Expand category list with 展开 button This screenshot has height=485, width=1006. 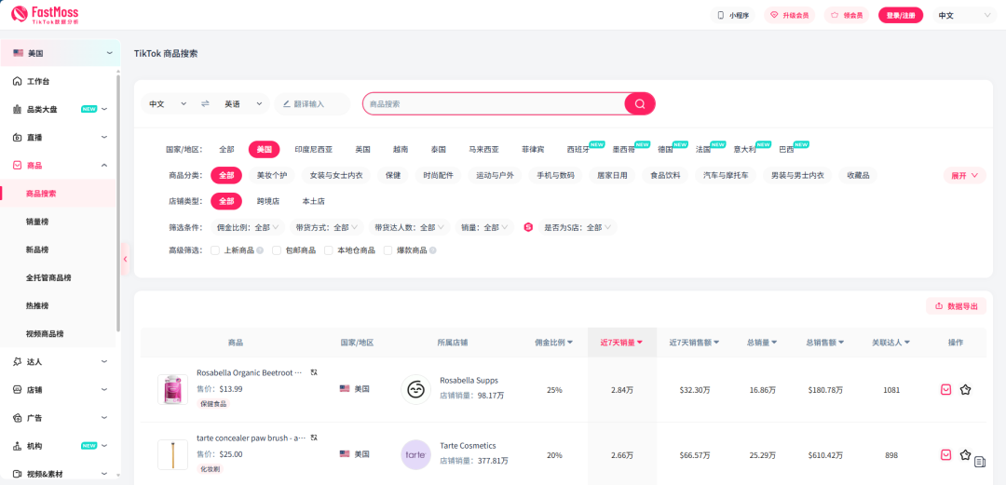(x=964, y=175)
